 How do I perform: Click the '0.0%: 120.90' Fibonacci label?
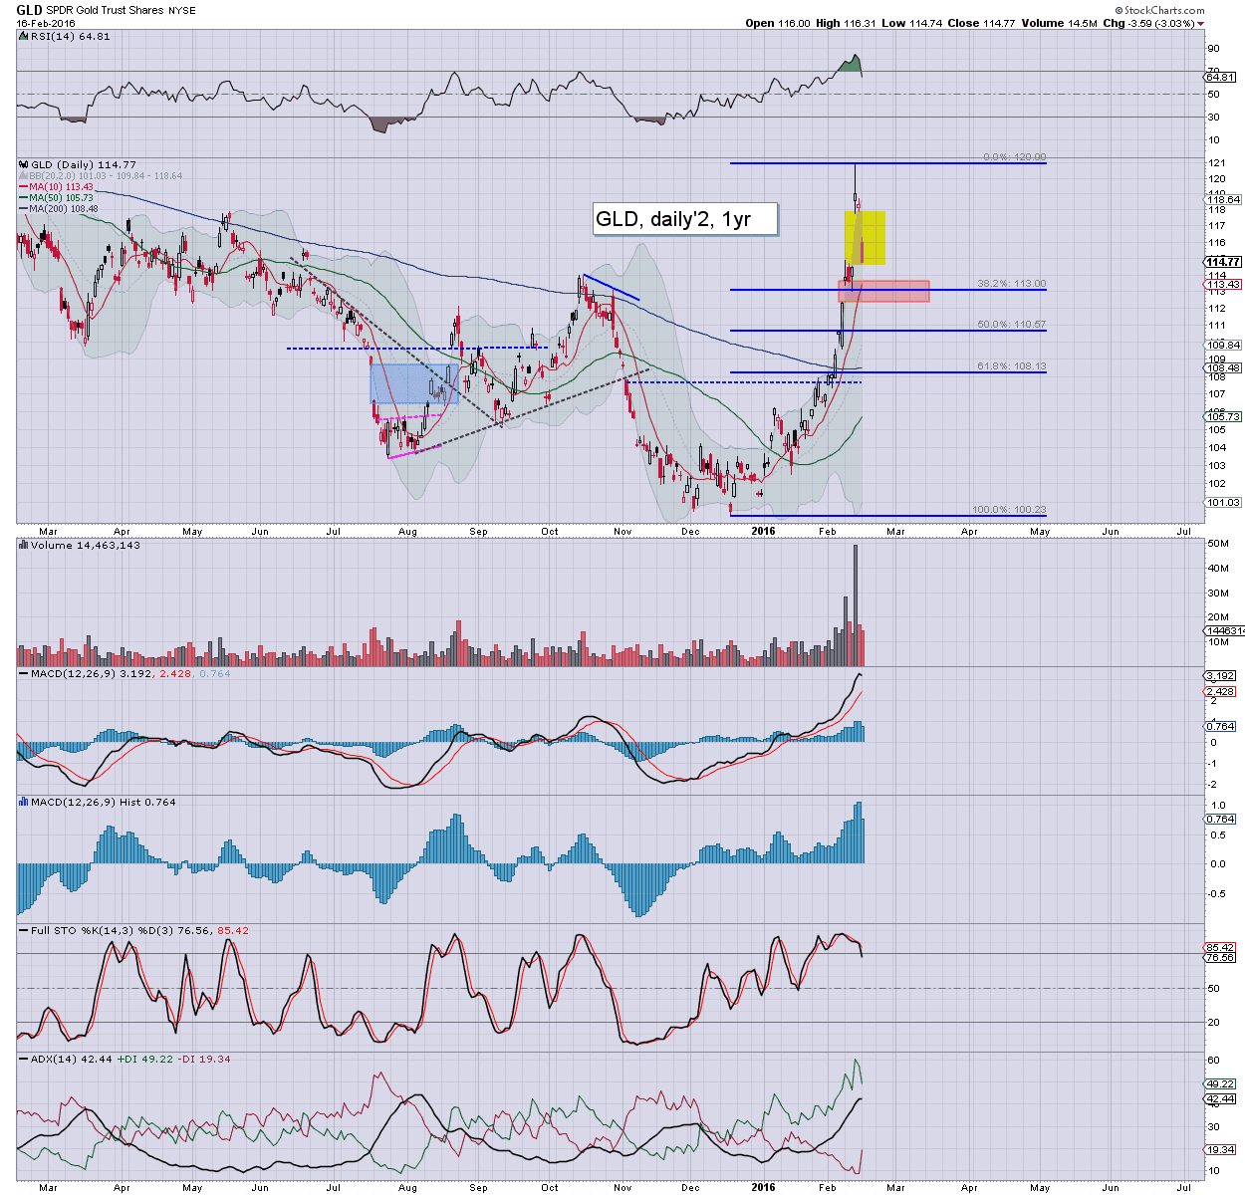(1014, 157)
